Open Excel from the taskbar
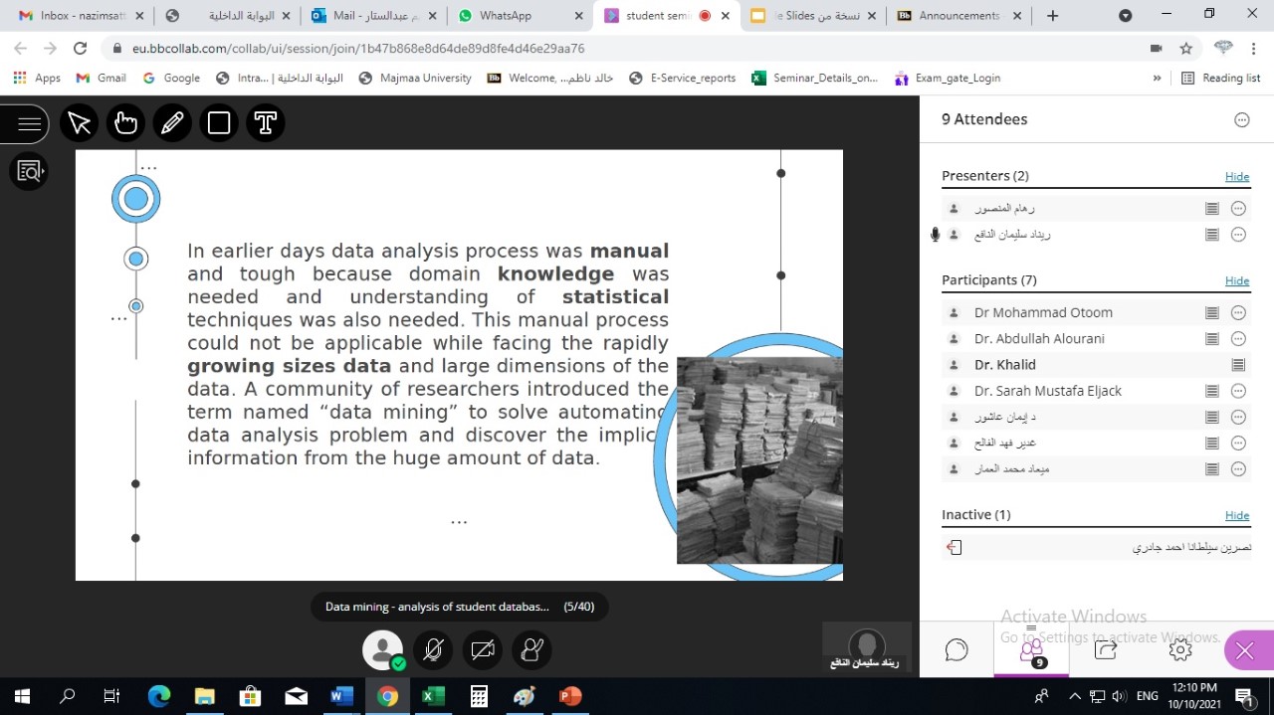Image resolution: width=1274 pixels, height=715 pixels. (x=433, y=696)
